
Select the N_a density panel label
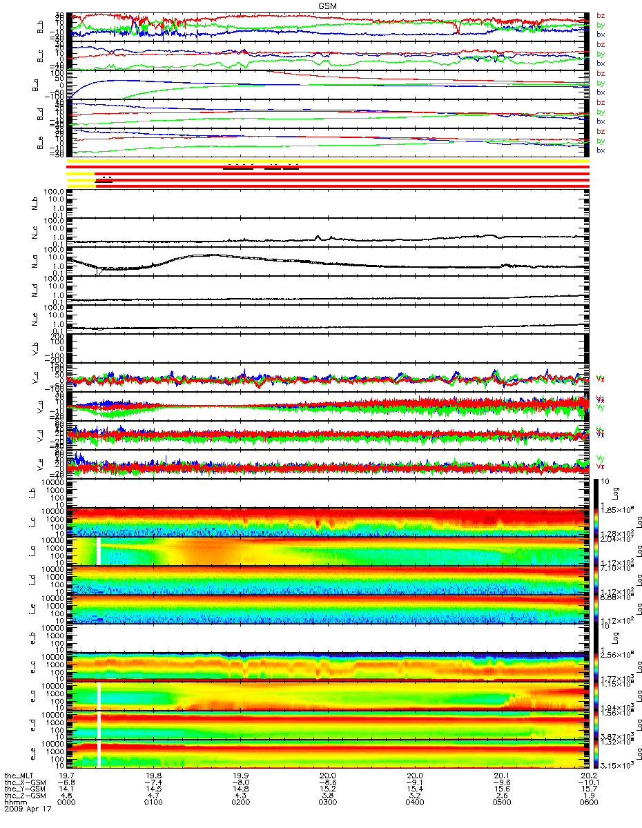tap(36, 262)
